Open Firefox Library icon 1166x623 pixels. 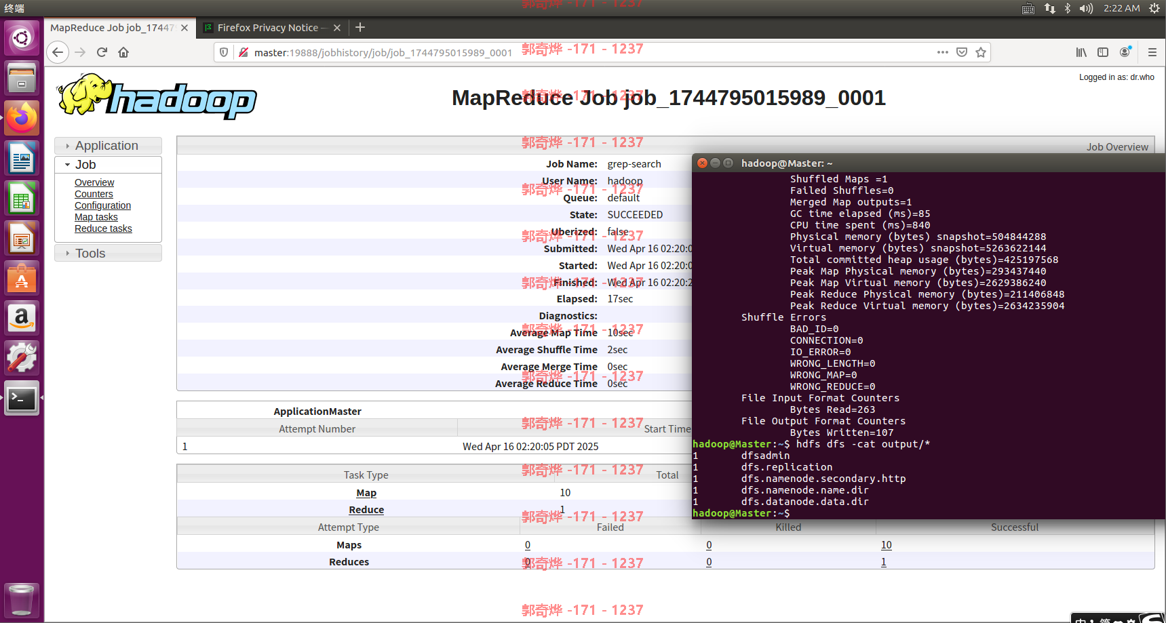1081,52
